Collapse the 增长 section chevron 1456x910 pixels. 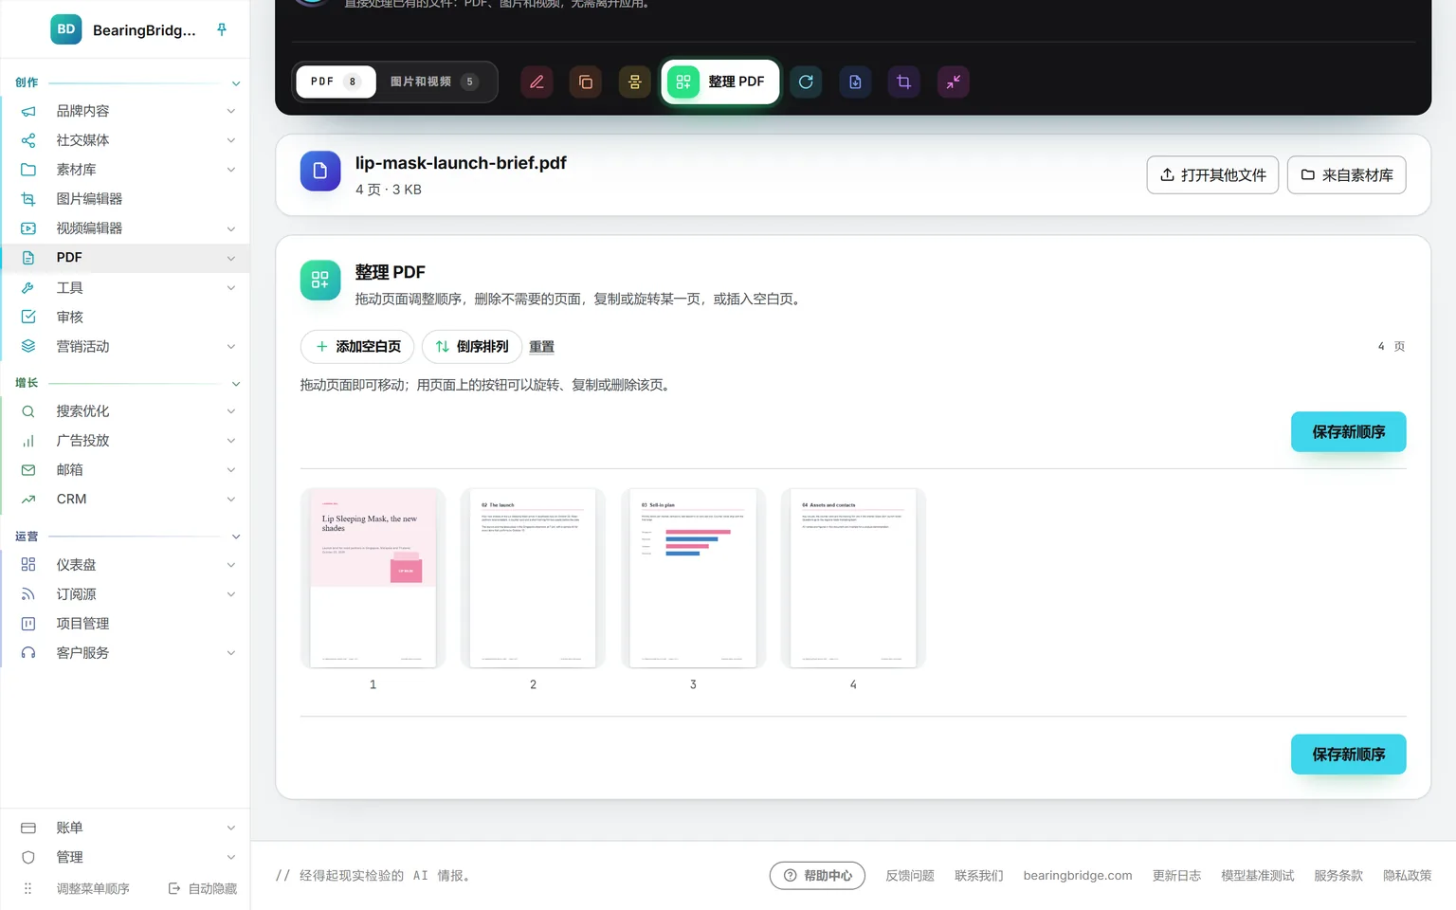(236, 384)
